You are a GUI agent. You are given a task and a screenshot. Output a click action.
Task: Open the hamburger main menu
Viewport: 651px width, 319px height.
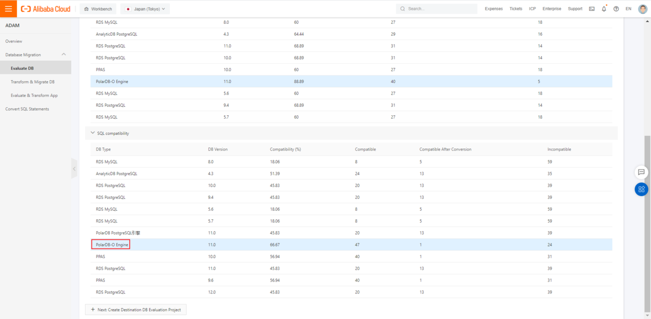tap(8, 9)
